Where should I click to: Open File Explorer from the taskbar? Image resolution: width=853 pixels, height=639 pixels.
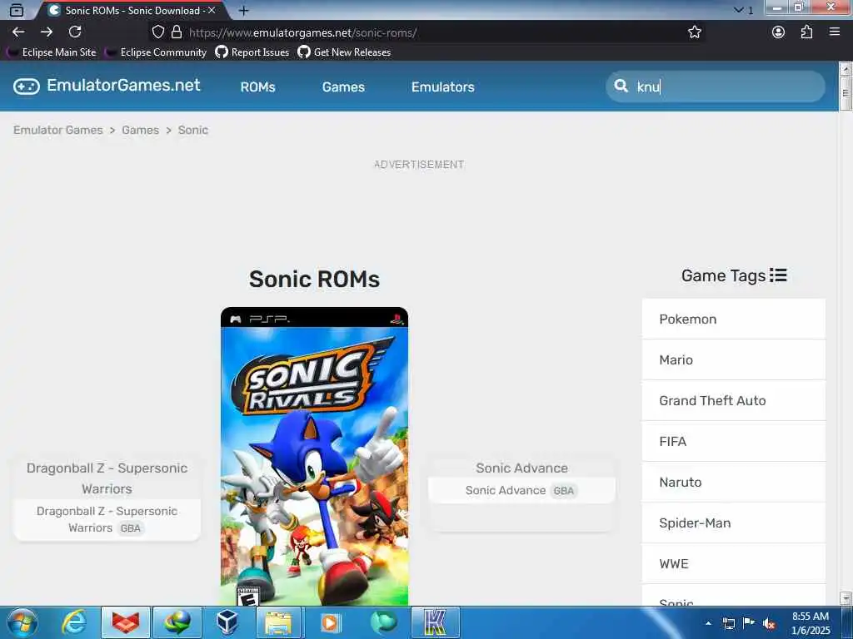(x=278, y=622)
